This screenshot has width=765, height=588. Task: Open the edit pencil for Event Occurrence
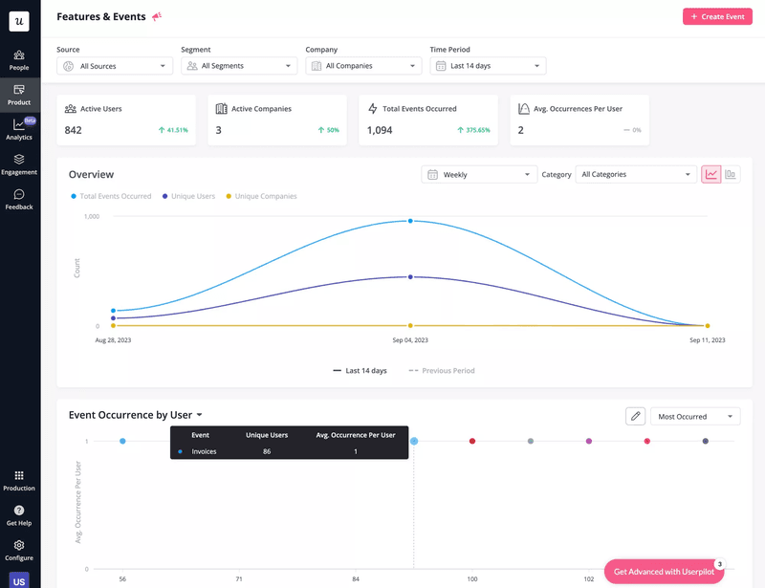(636, 416)
